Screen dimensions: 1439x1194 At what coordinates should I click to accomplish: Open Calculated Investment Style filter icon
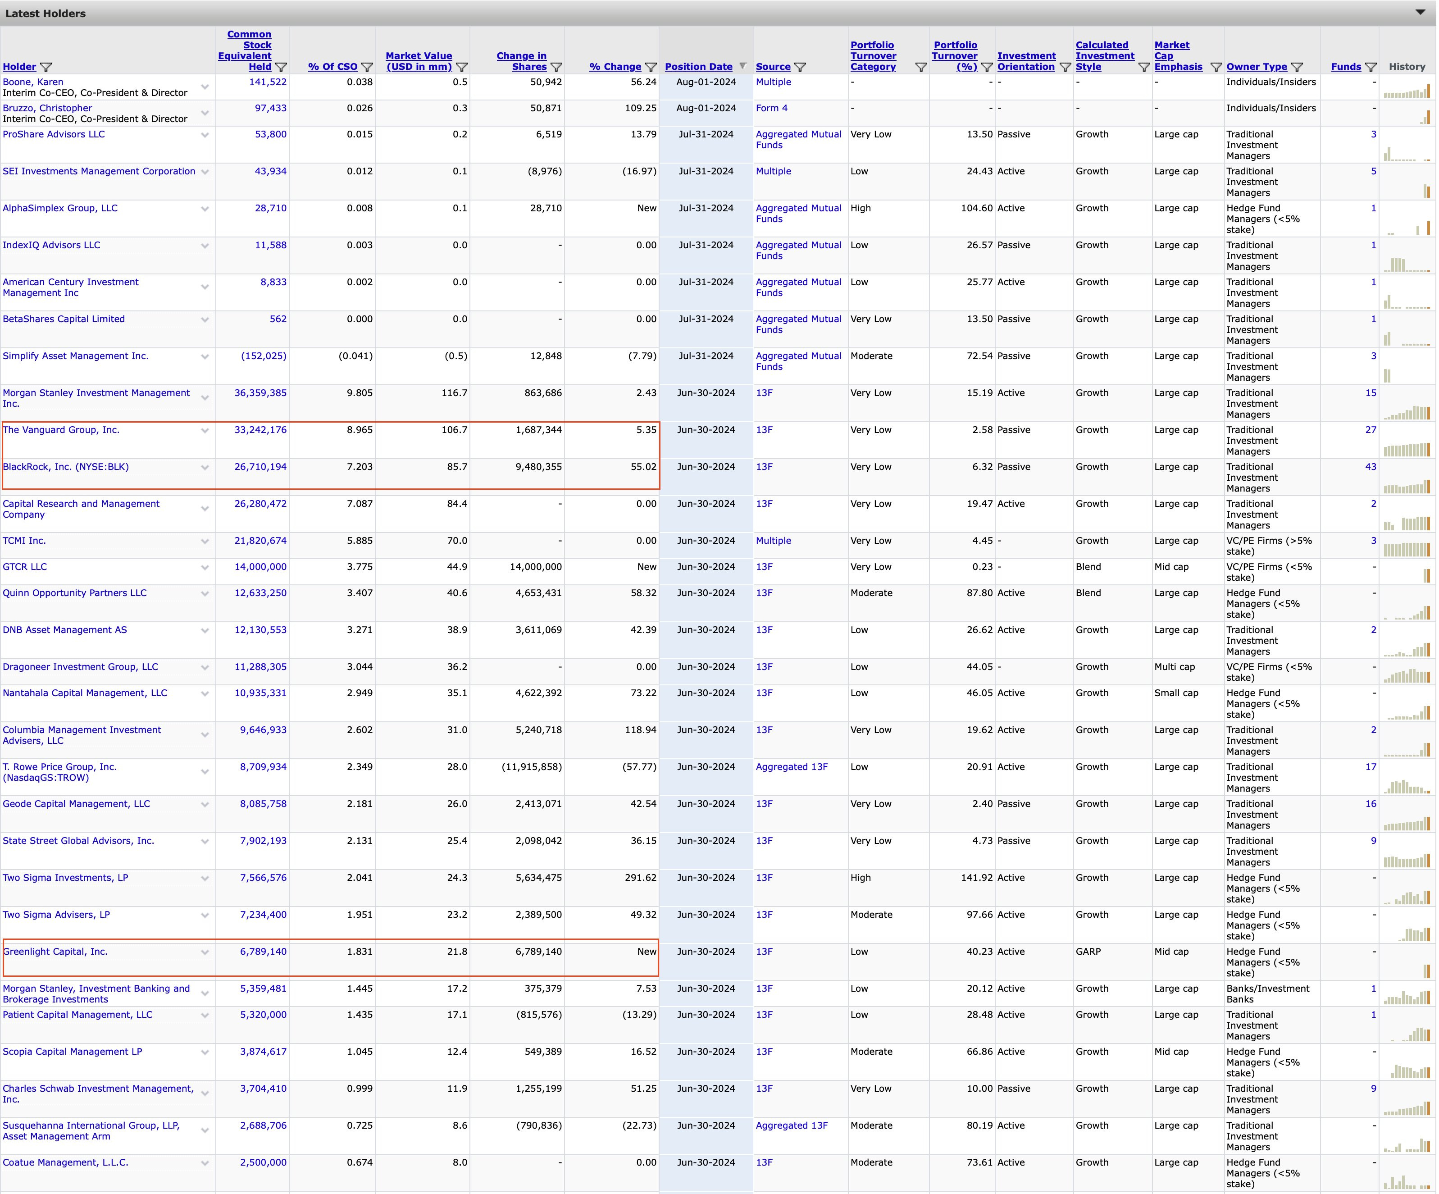(x=1143, y=67)
